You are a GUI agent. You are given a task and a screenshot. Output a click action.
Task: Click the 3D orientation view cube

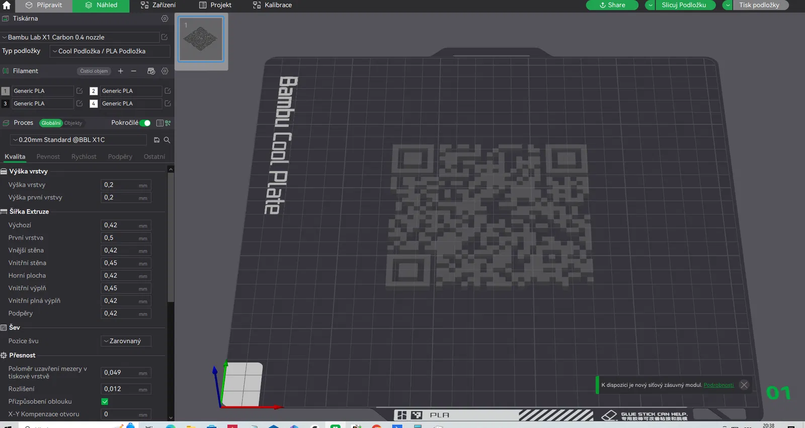coord(243,384)
